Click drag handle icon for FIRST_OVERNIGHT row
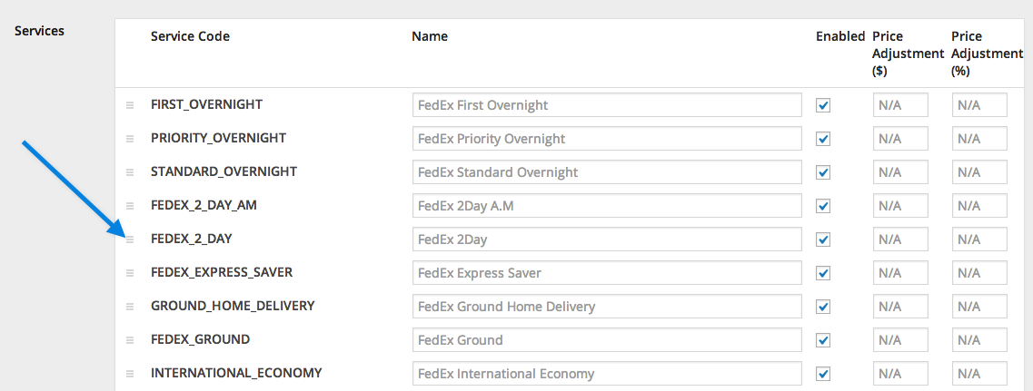1033x391 pixels. (x=130, y=105)
